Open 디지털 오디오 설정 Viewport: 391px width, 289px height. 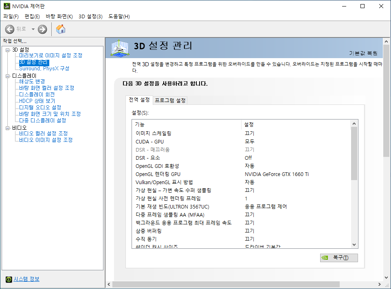tap(40, 107)
